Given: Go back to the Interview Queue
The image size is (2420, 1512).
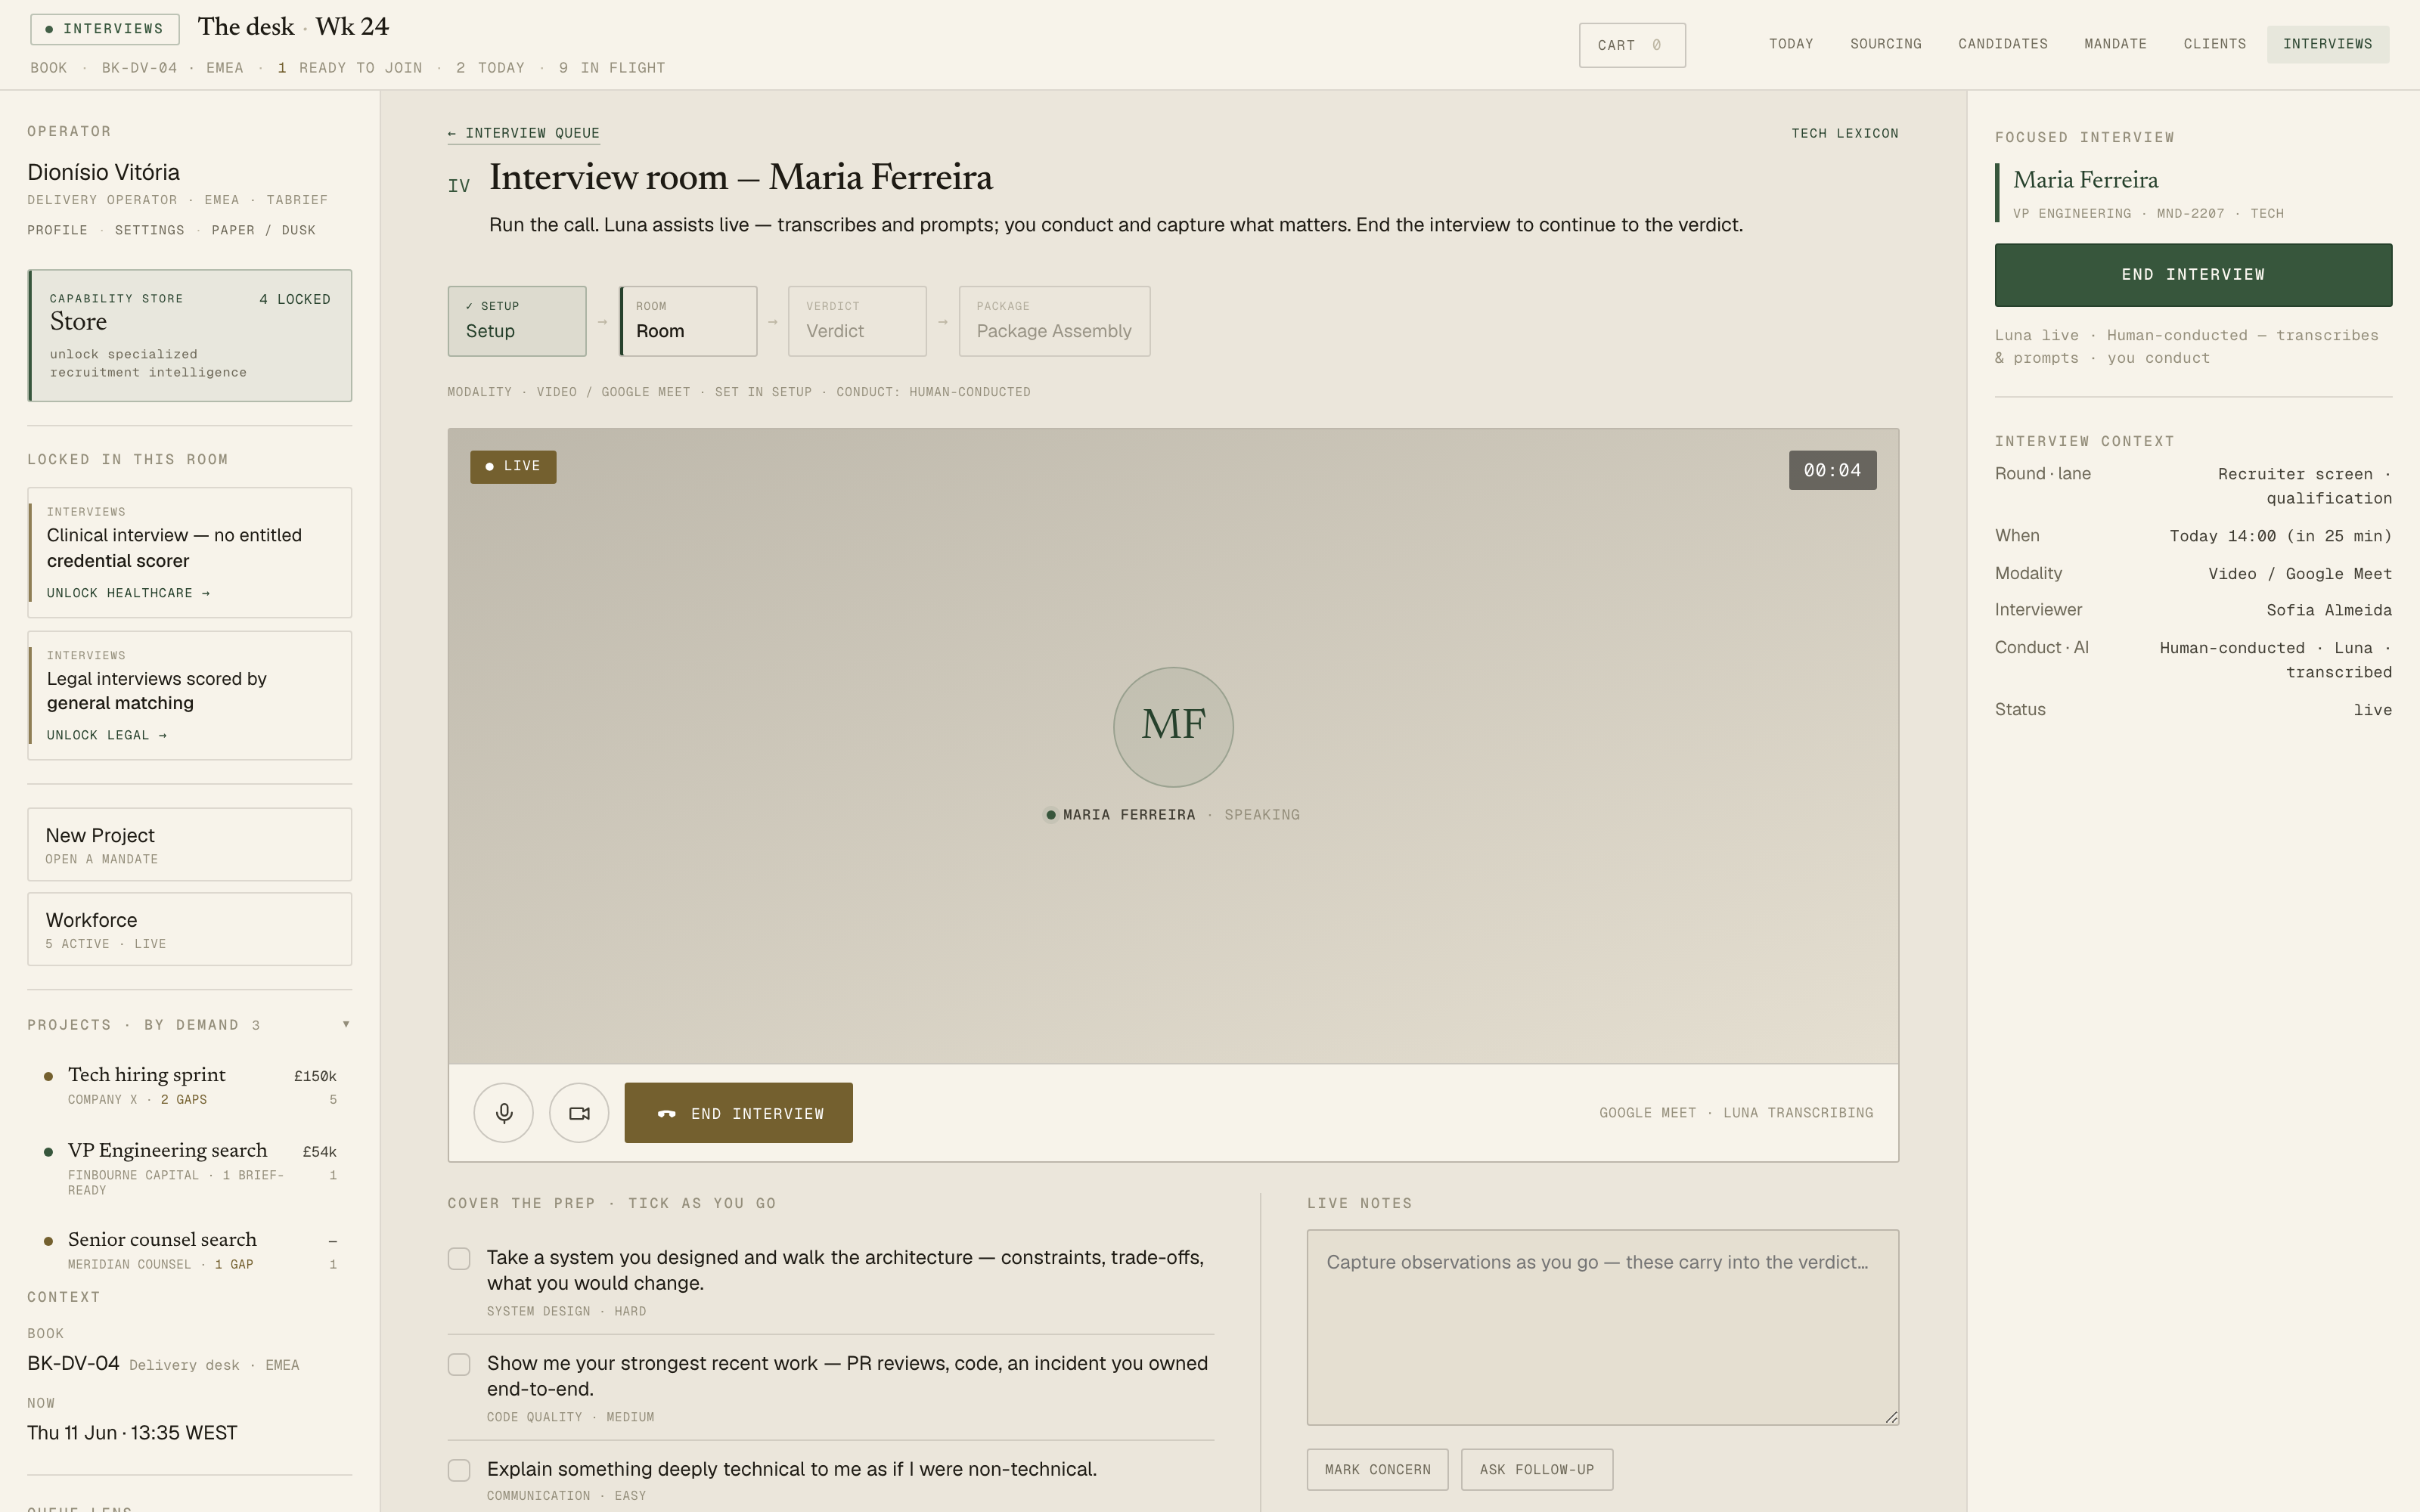Looking at the screenshot, I should [524, 133].
